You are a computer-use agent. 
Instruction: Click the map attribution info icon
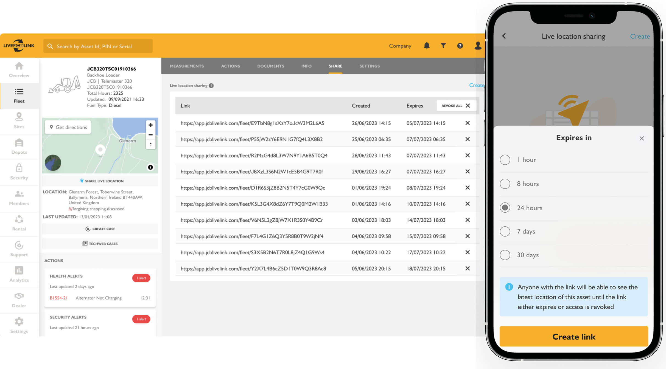pyautogui.click(x=150, y=167)
